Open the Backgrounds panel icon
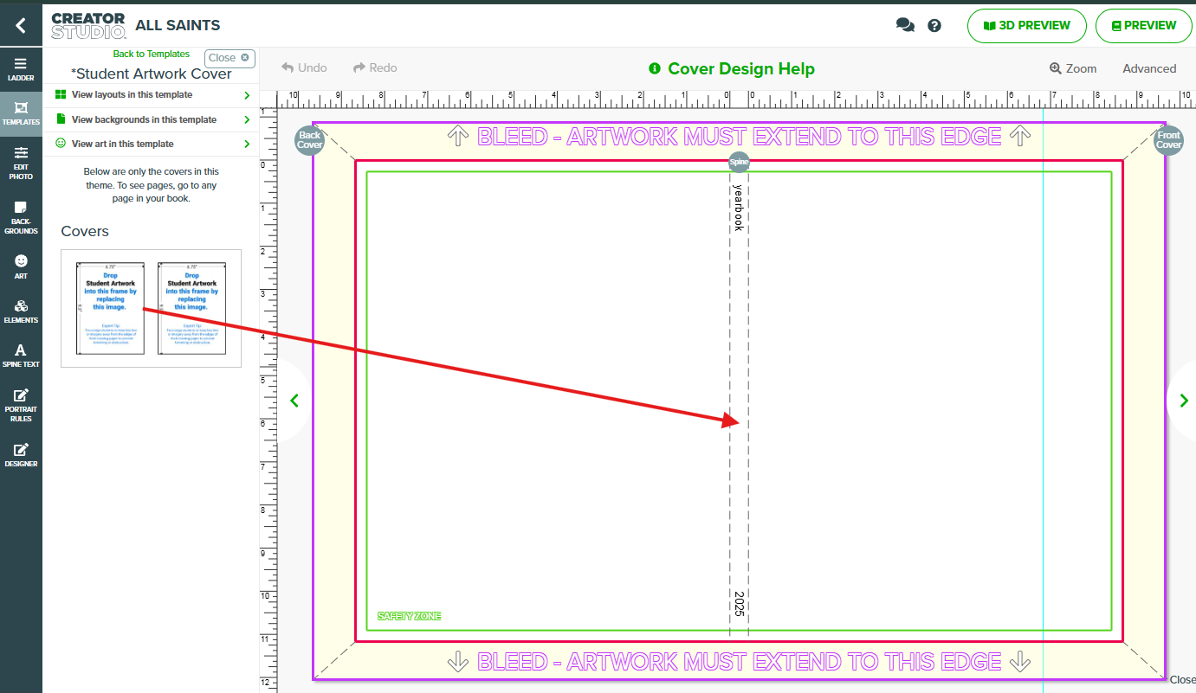The height and width of the screenshot is (693, 1196). click(x=21, y=217)
